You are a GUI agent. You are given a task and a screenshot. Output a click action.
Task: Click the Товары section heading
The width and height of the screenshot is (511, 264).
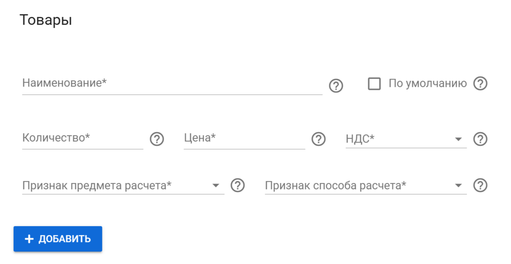[x=46, y=20]
